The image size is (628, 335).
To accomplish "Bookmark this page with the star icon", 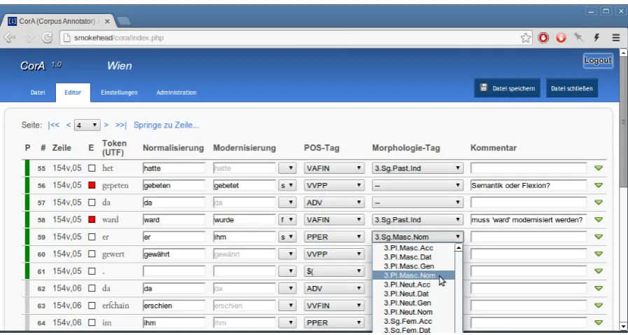I will pos(526,38).
